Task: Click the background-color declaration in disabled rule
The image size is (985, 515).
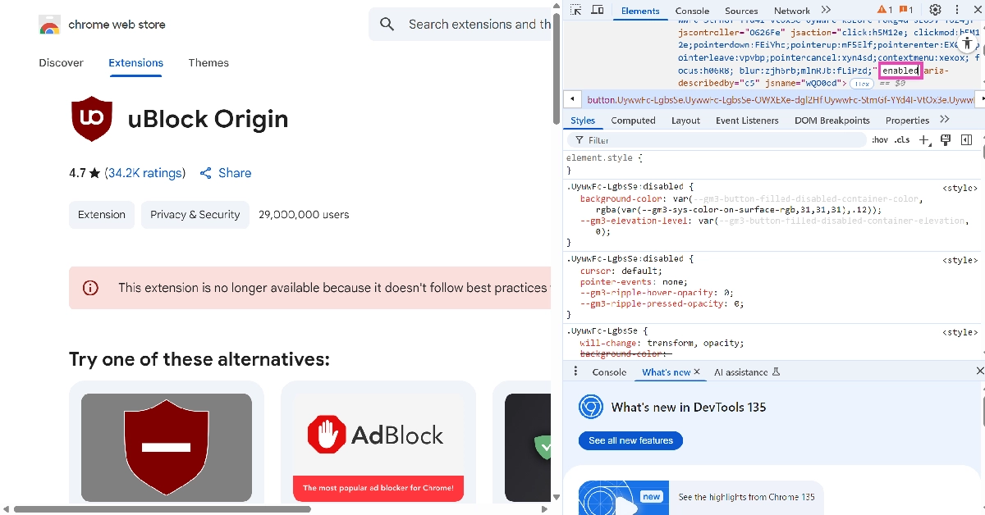Action: (x=751, y=204)
